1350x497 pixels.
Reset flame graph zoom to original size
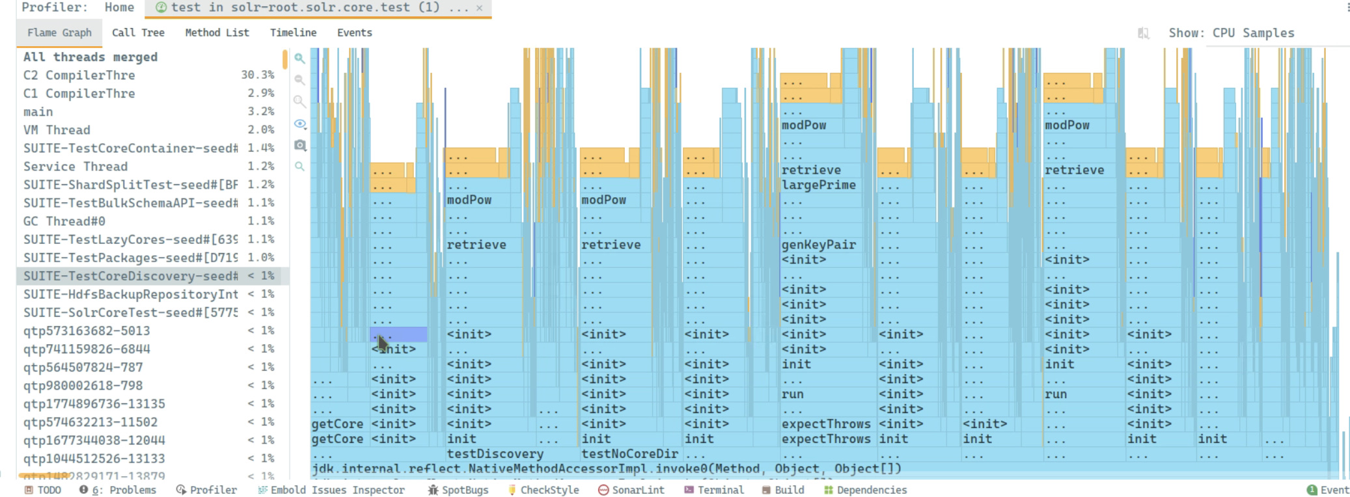click(299, 101)
